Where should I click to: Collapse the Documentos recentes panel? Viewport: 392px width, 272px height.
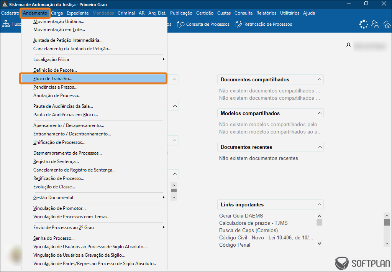[320, 147]
